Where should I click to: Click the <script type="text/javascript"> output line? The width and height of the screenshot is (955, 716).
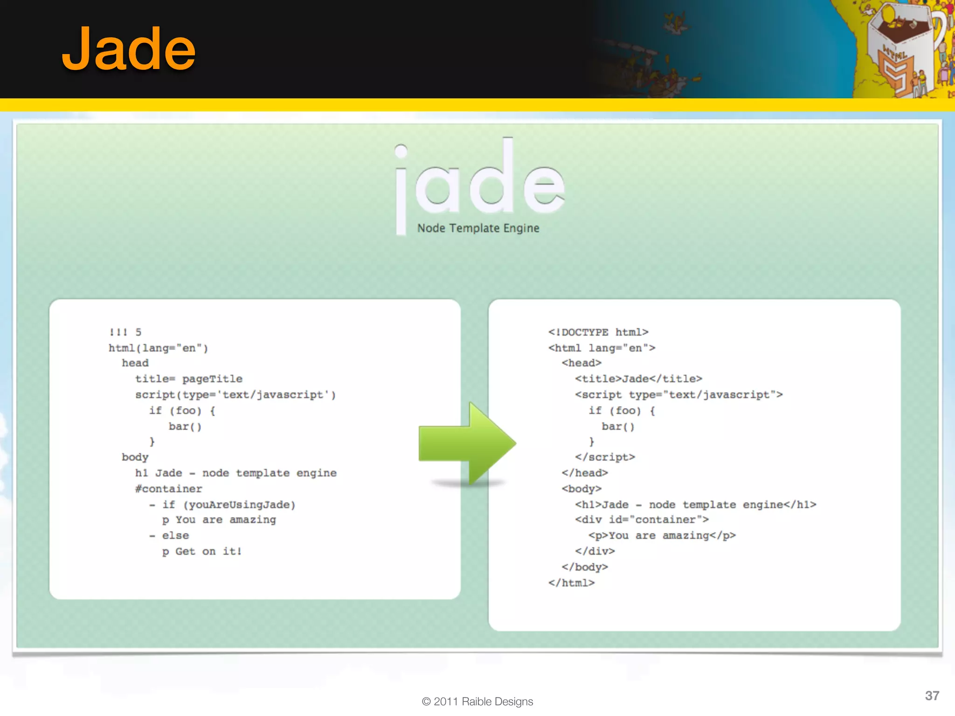(679, 394)
